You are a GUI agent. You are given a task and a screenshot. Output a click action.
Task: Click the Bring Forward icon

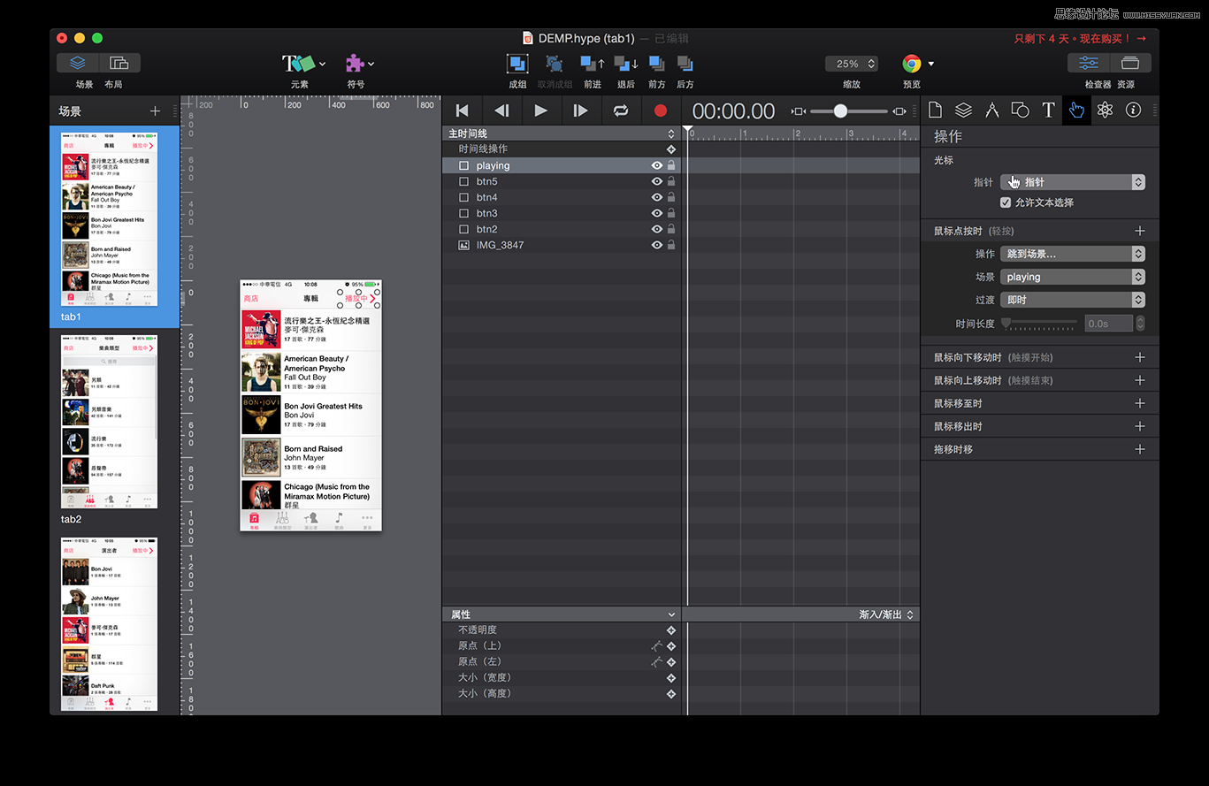(x=593, y=64)
